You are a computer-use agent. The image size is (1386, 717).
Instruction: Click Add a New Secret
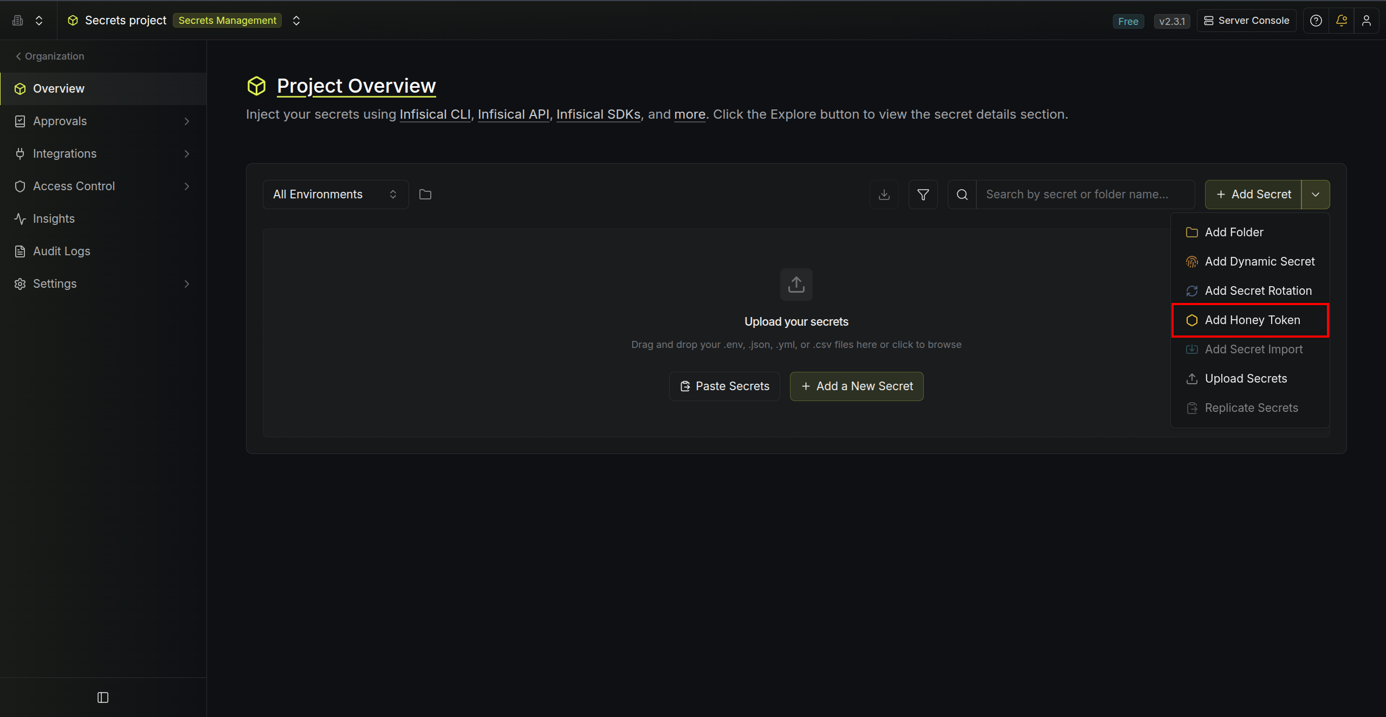pyautogui.click(x=857, y=386)
